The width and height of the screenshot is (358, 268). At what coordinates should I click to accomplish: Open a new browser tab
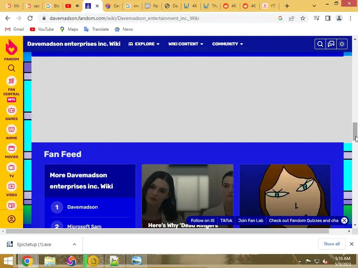point(287,6)
